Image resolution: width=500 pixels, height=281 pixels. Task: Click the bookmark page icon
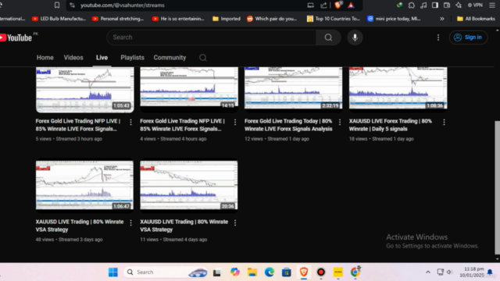coord(57,5)
